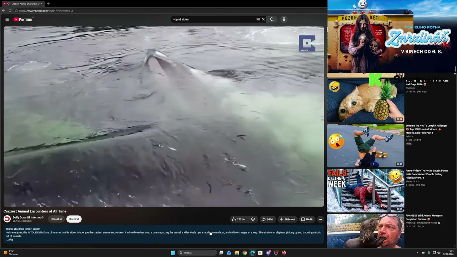This screenshot has height=257, width=457.
Task: Clear the search query with X icon
Action: (263, 19)
